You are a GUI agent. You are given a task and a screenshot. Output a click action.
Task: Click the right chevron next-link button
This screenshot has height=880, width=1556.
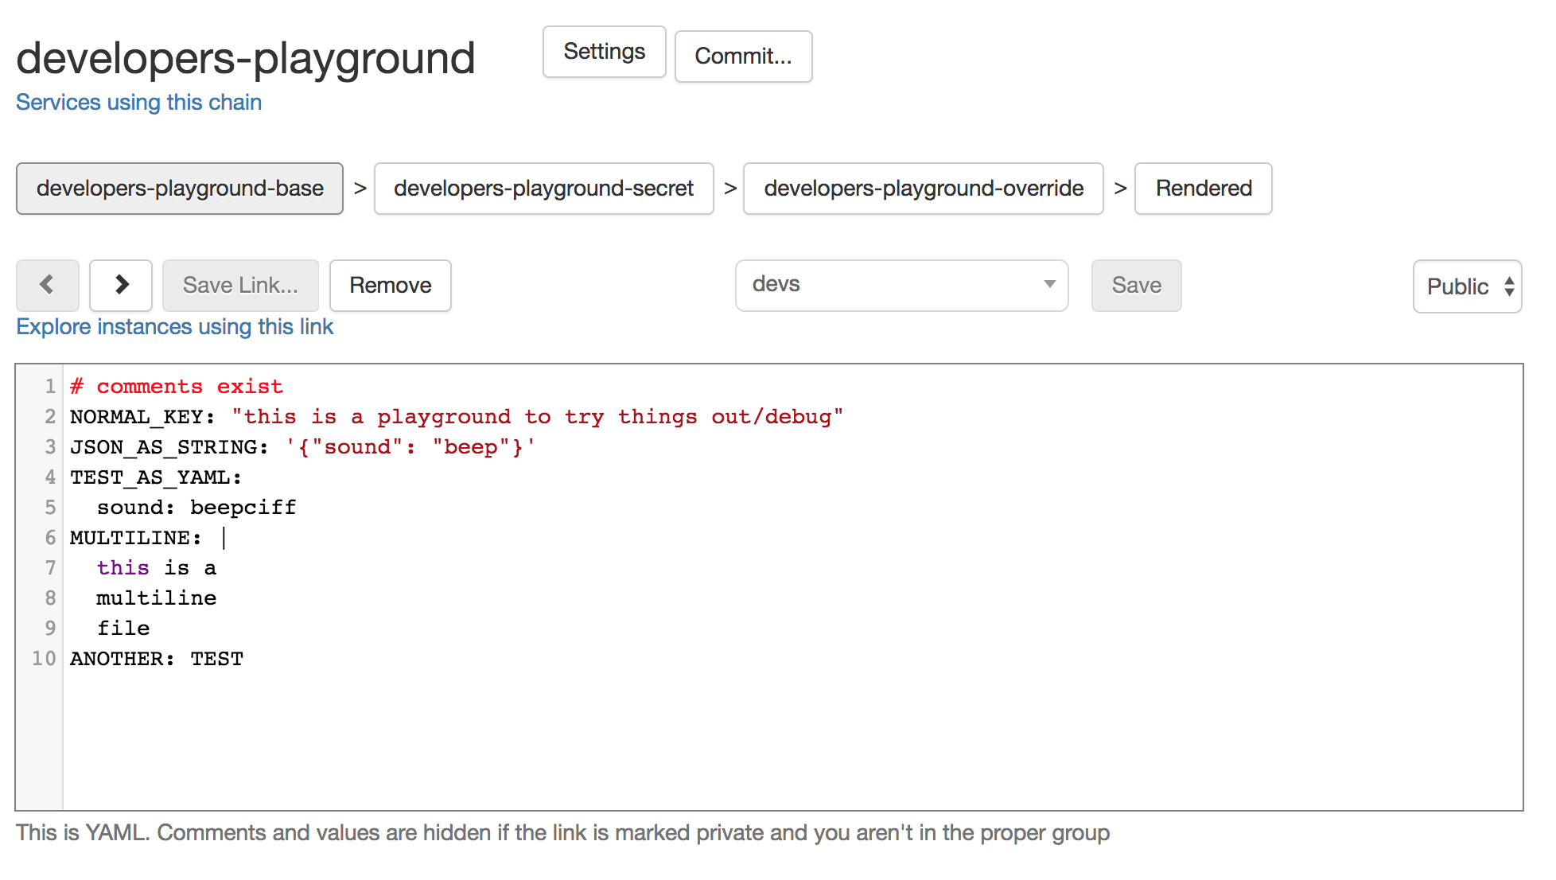coord(121,285)
